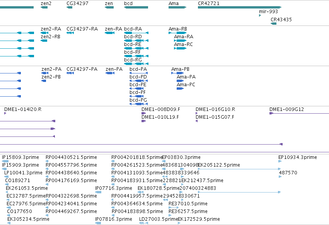Select transcript zen2-RB
Viewport: 329px width, 225px height.
44,41
